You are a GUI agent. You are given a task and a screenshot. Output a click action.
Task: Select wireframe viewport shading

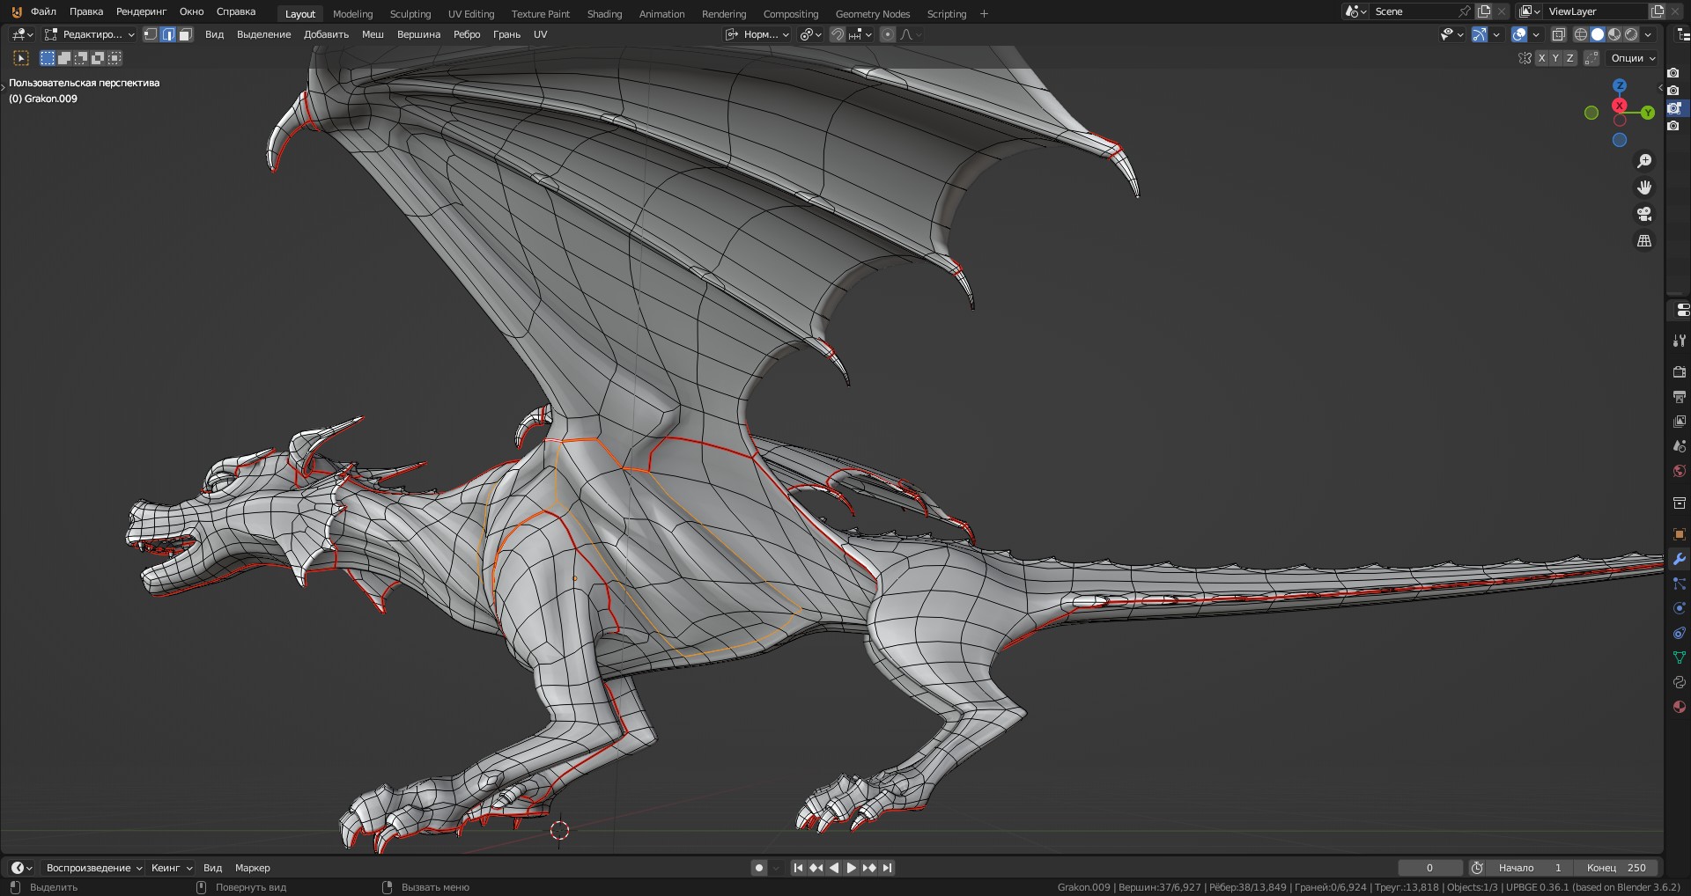[x=1580, y=34]
